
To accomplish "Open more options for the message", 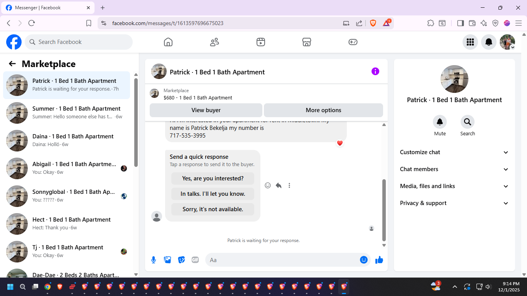I will (289, 185).
